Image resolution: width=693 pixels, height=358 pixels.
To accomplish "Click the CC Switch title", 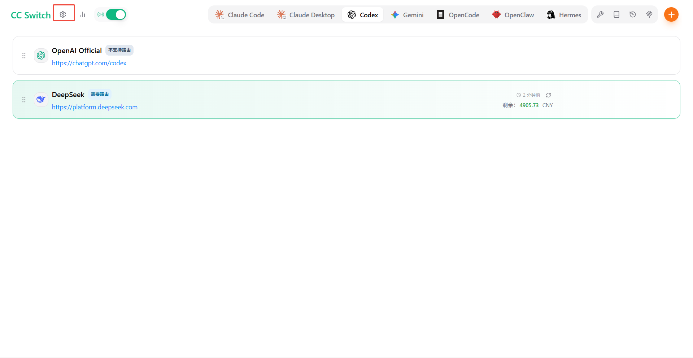I will (31, 15).
